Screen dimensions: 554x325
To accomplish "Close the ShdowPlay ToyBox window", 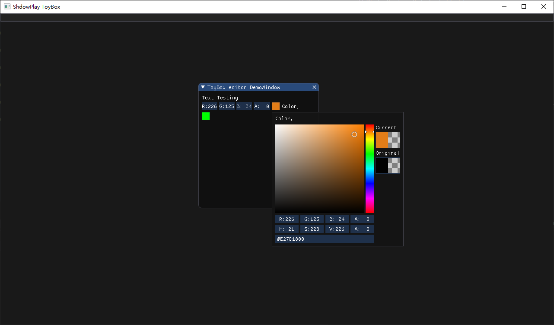I will [544, 6].
